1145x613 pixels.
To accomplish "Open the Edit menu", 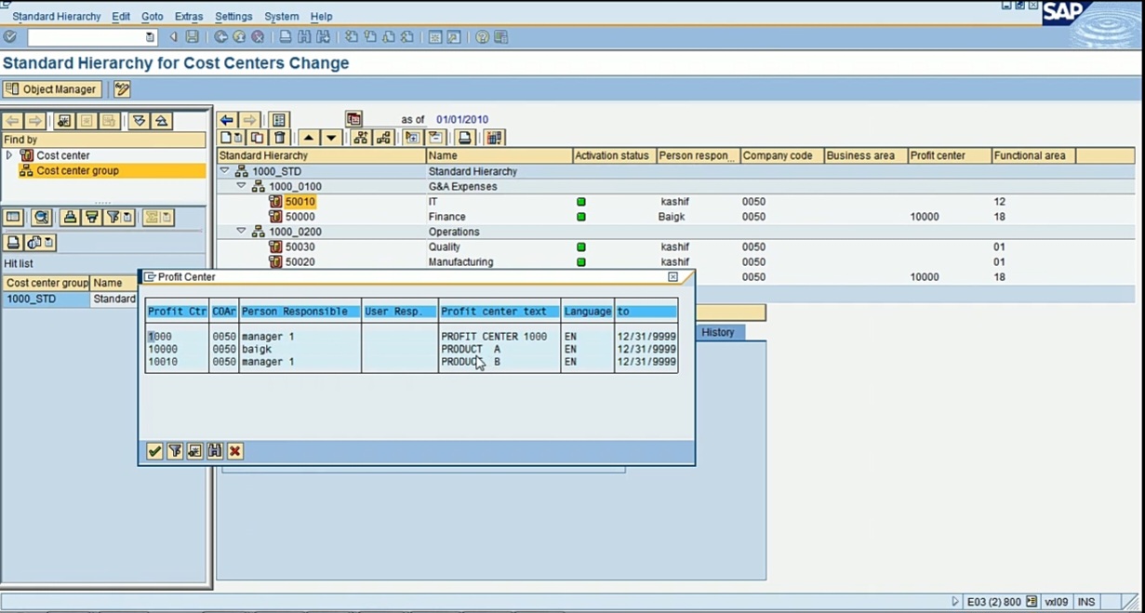I will point(121,17).
